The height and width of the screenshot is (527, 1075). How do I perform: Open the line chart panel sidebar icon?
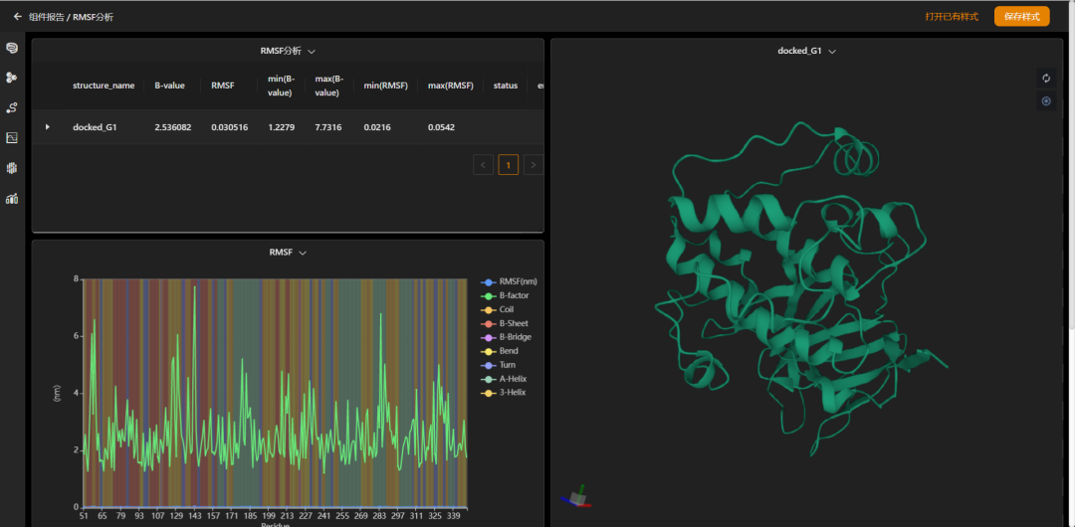click(x=12, y=138)
